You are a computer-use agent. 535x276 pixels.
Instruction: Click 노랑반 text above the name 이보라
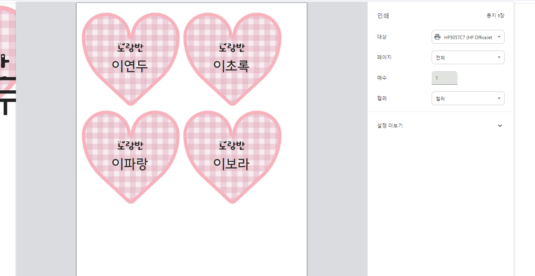[232, 145]
